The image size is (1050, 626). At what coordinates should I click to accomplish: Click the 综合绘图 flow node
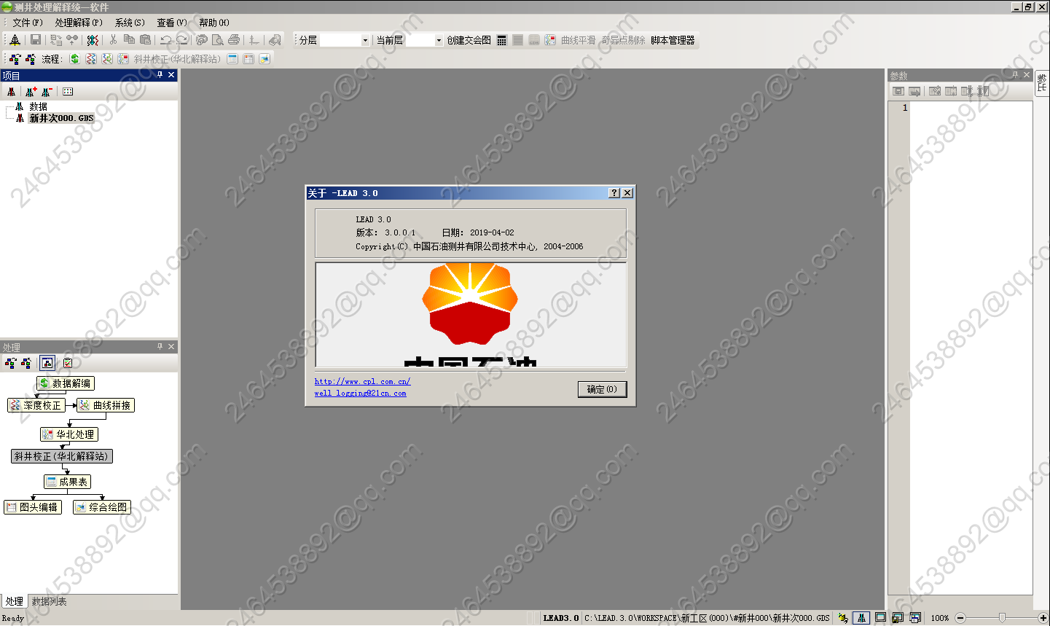coord(102,507)
